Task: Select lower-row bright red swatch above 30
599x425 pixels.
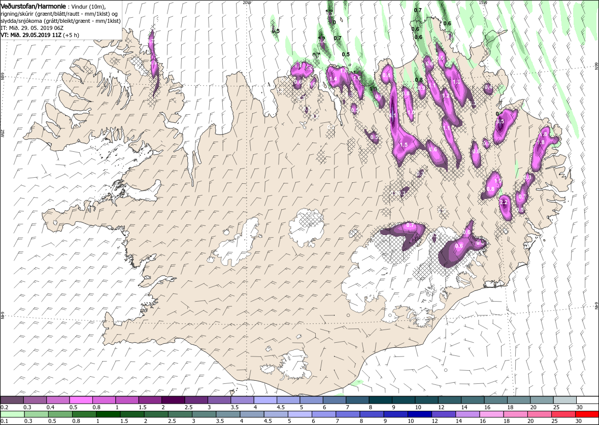Action: coord(587,414)
